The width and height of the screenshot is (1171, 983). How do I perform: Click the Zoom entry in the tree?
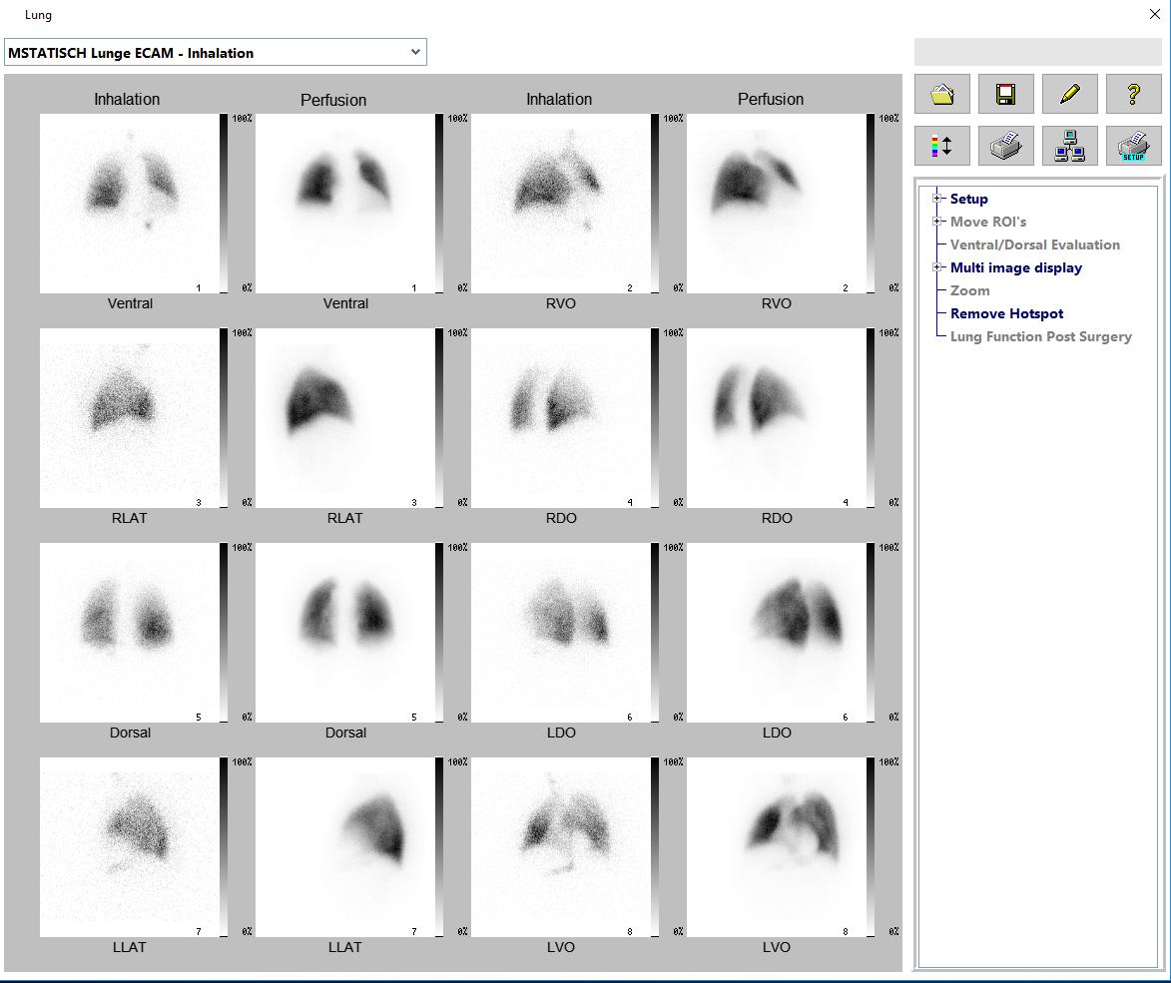[x=969, y=290]
